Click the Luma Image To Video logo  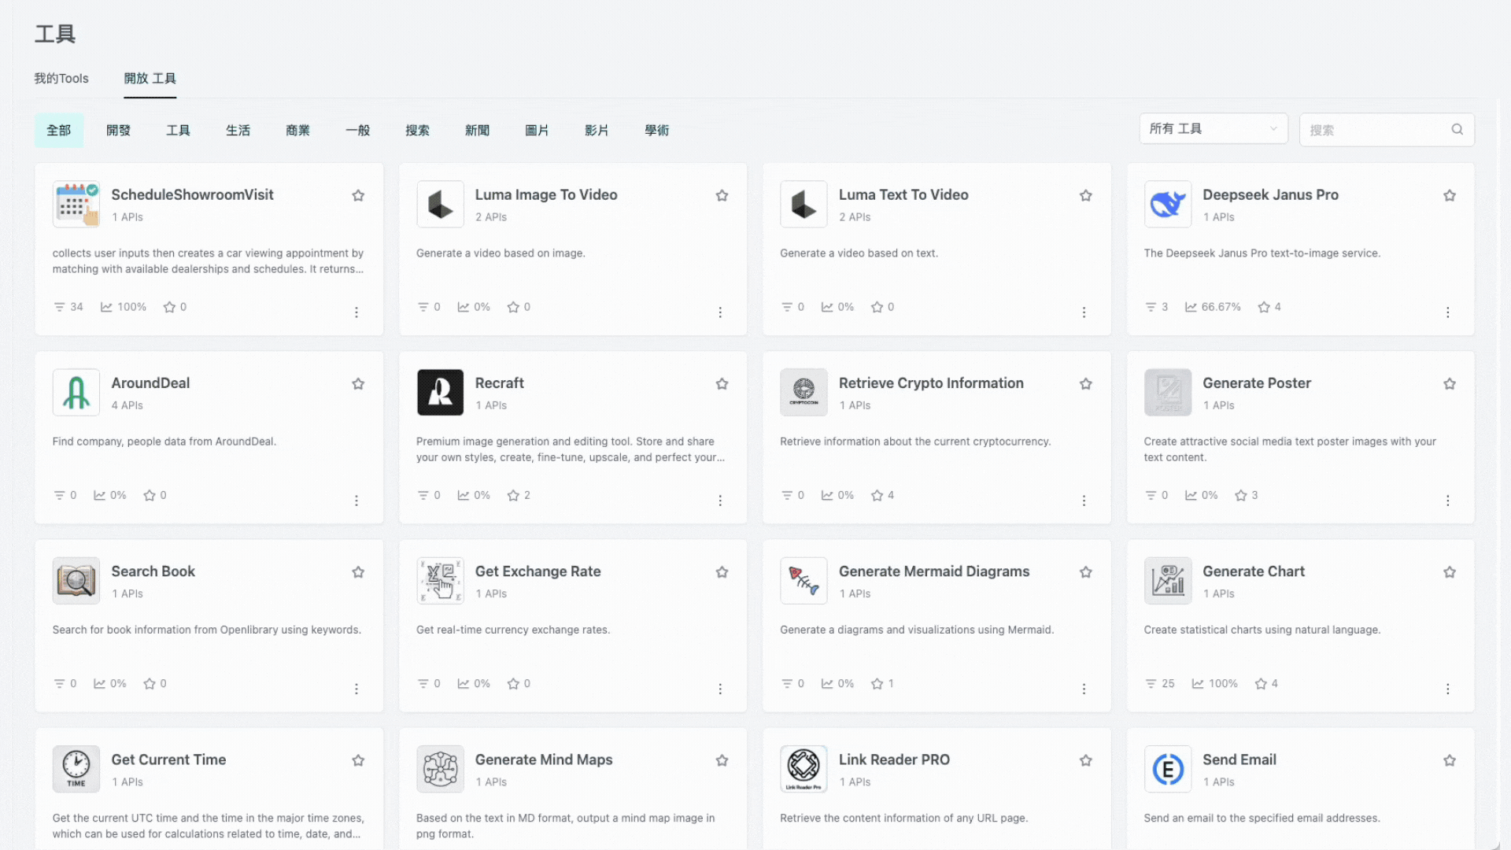pyautogui.click(x=440, y=204)
